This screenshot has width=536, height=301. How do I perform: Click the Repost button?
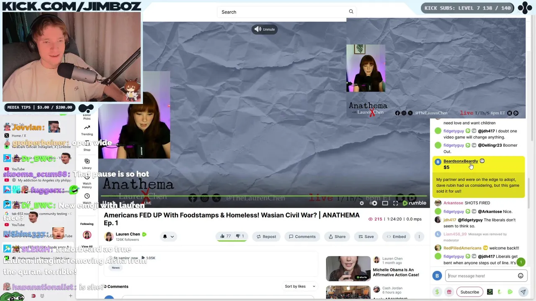(266, 237)
